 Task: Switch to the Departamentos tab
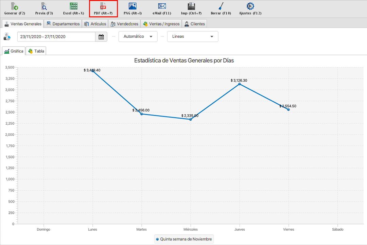point(63,24)
